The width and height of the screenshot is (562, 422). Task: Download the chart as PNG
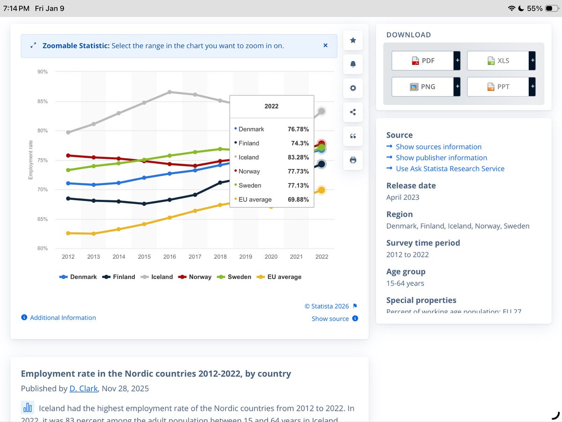(x=422, y=87)
